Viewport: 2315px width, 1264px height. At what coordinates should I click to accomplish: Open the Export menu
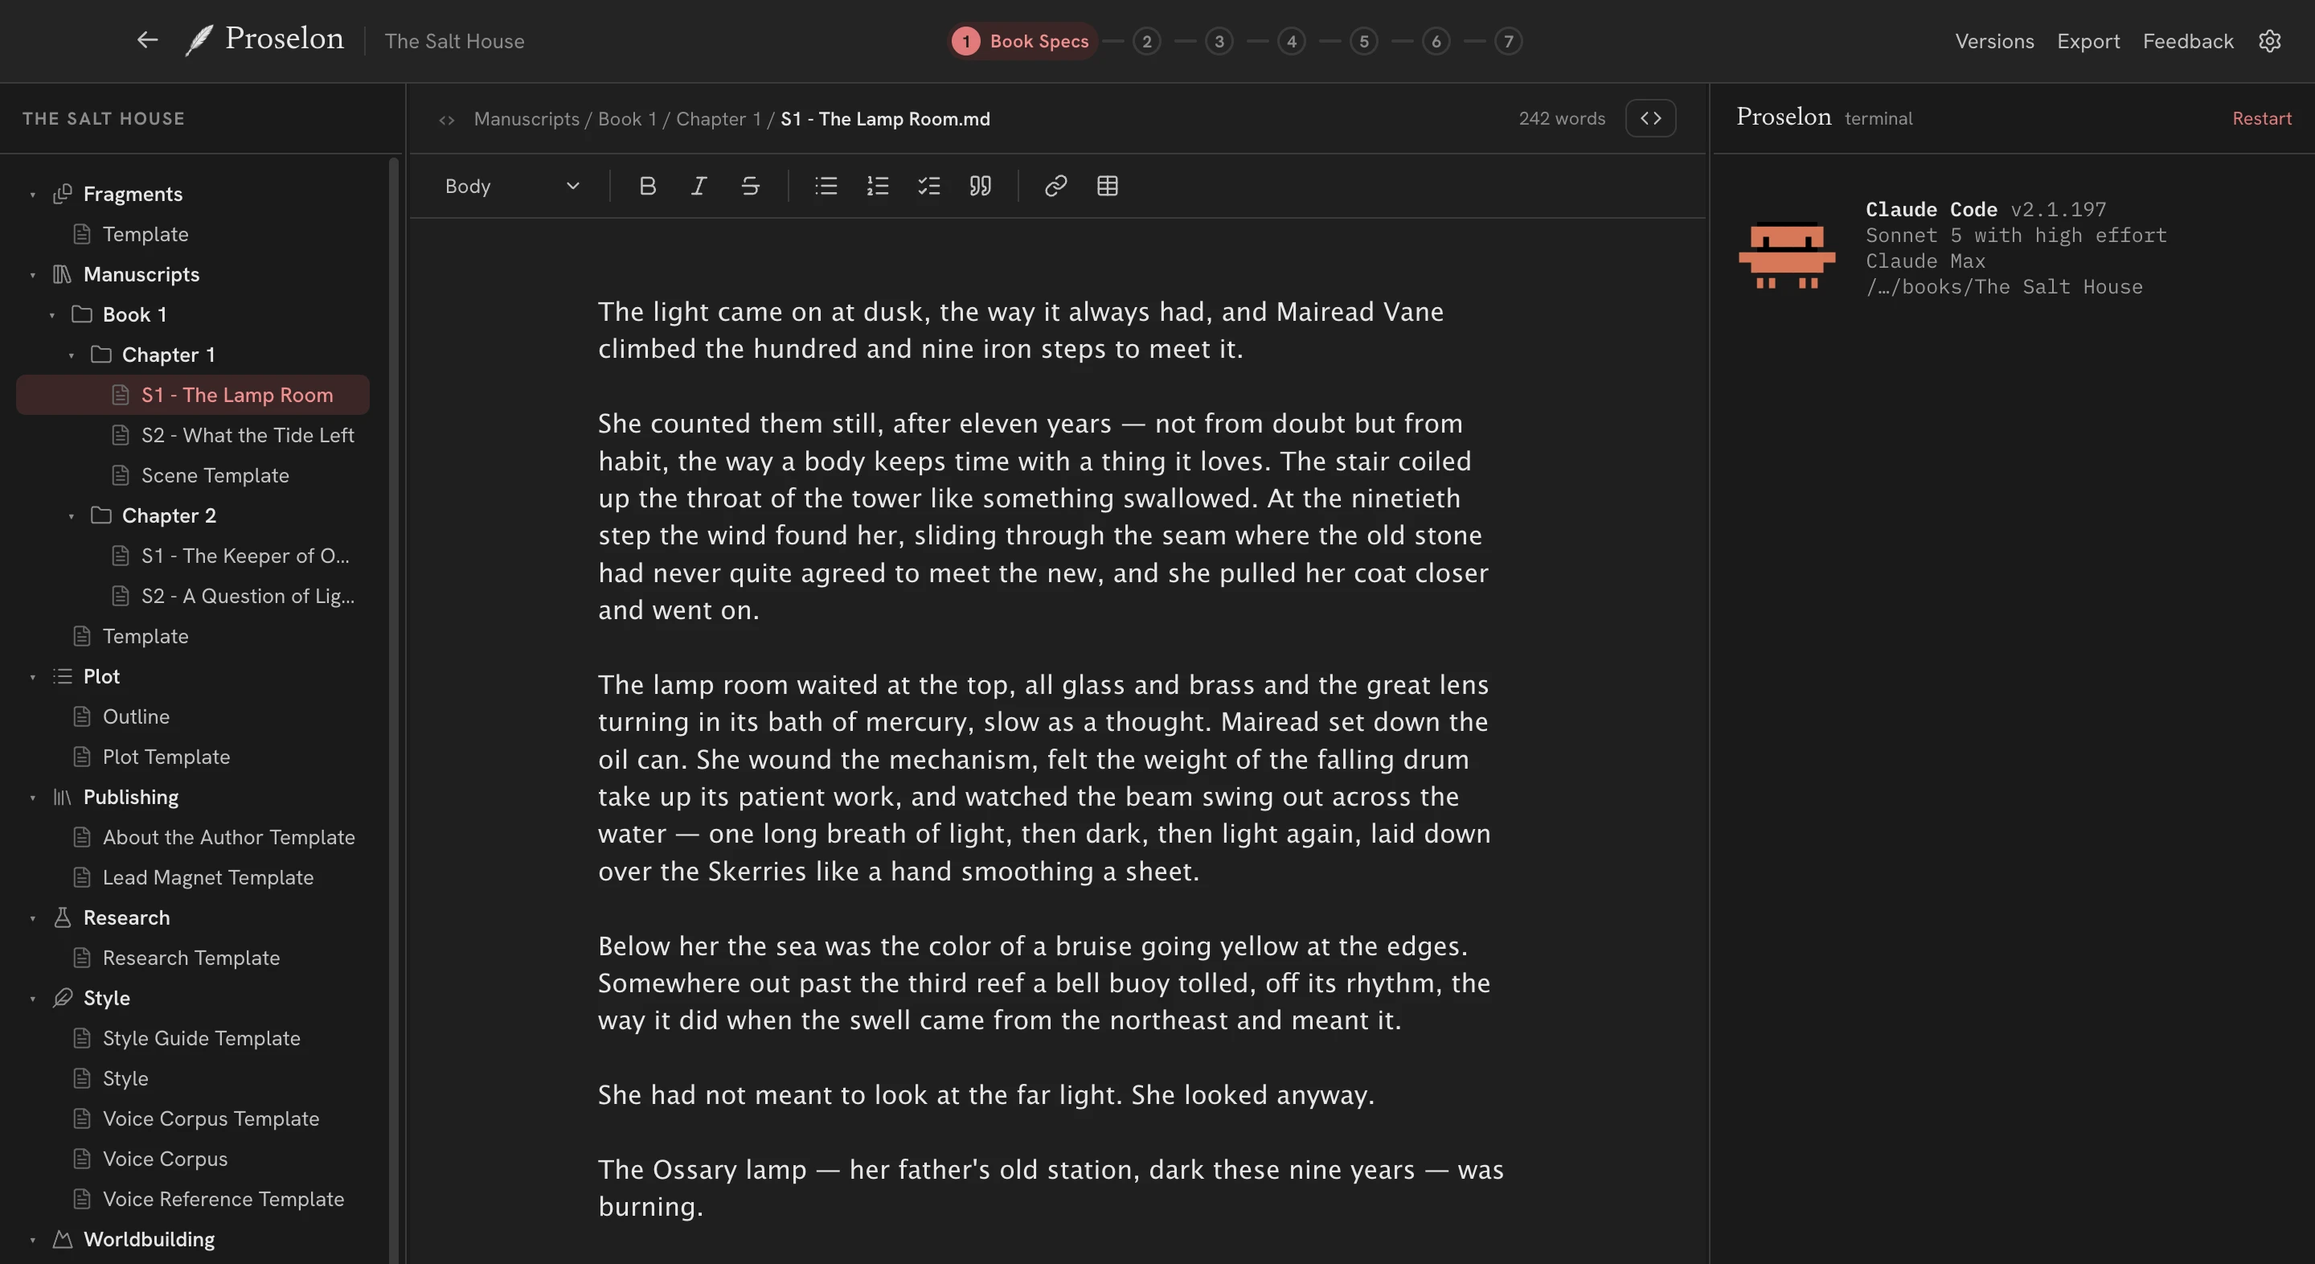click(x=2088, y=41)
